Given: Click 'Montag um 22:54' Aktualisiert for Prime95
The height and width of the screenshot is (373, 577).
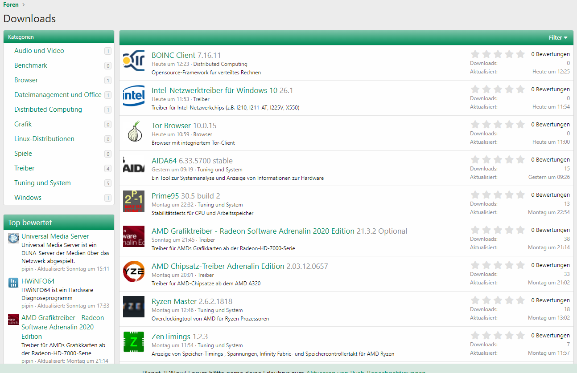Looking at the screenshot, I should (549, 212).
